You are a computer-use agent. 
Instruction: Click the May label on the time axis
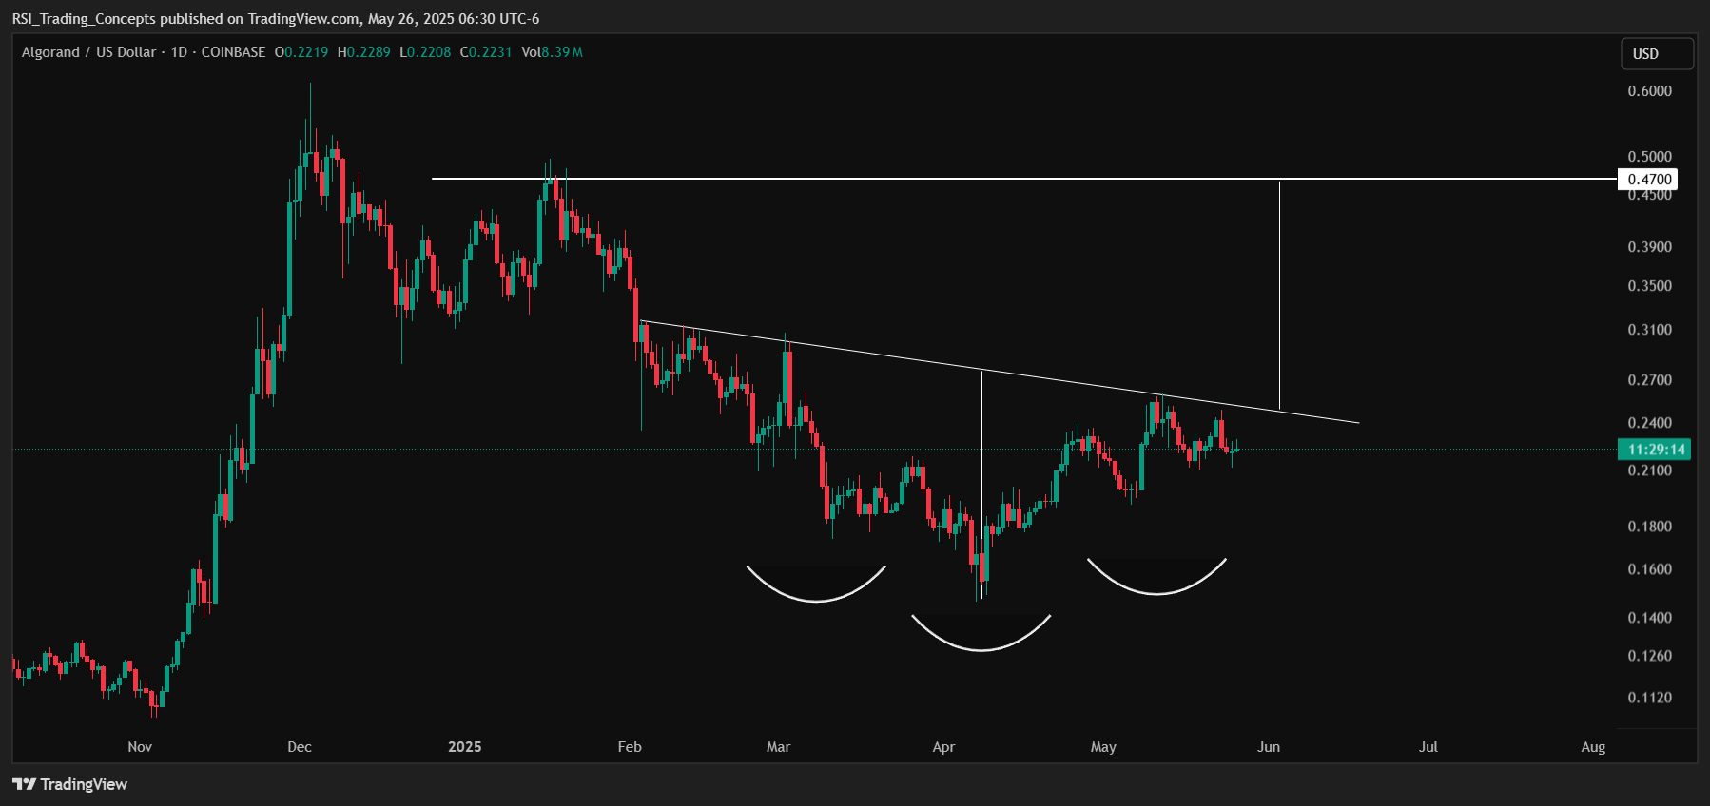(x=1103, y=747)
